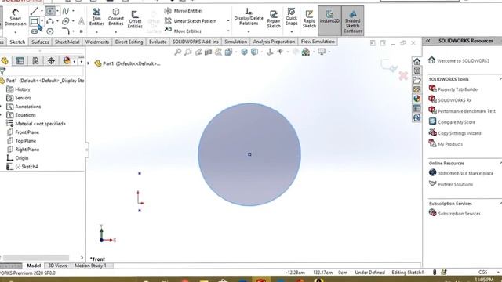Open 3DEXPERIENCE Marketplace link

[x=465, y=173]
